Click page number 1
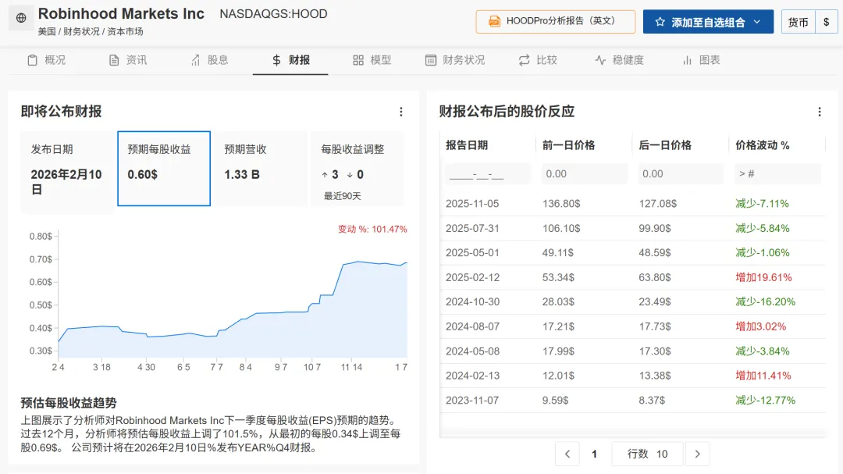The height and width of the screenshot is (474, 843). coord(594,454)
